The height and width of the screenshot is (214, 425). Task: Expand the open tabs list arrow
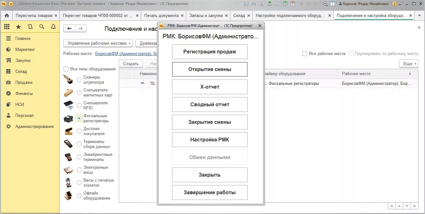[419, 15]
